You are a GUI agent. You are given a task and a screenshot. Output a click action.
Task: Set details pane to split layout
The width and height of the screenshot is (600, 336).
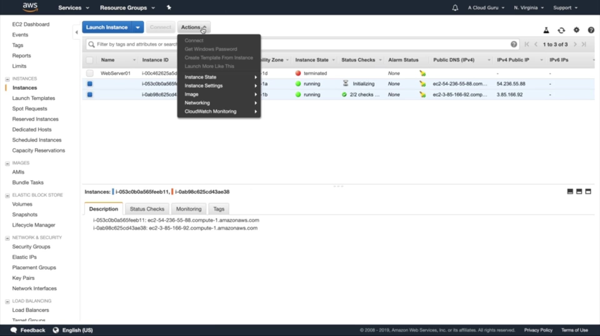click(x=579, y=191)
